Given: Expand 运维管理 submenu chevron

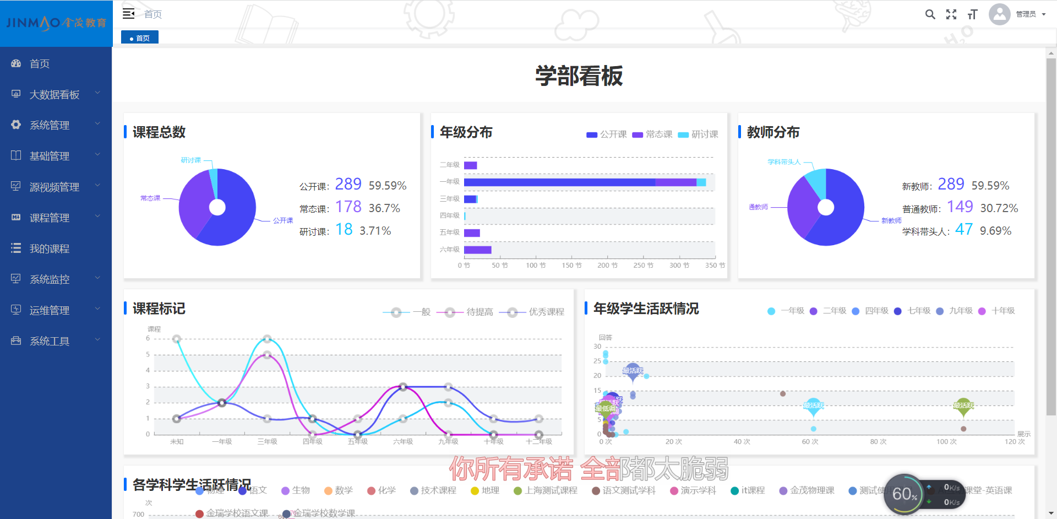Looking at the screenshot, I should tap(97, 309).
